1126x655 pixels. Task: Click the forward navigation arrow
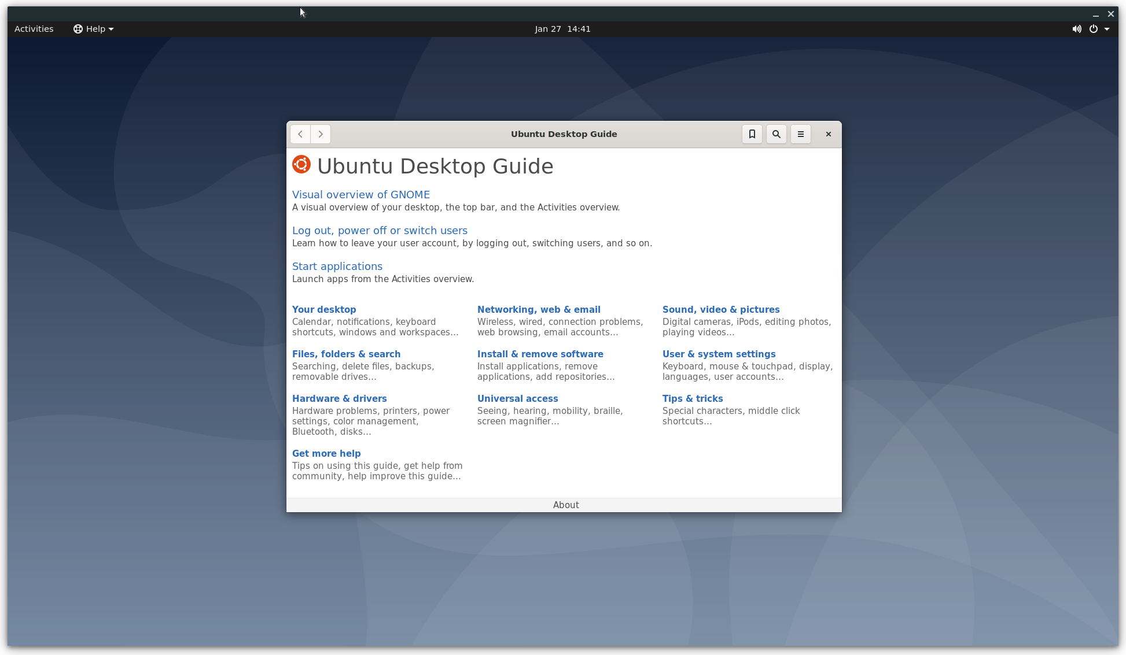(x=321, y=134)
